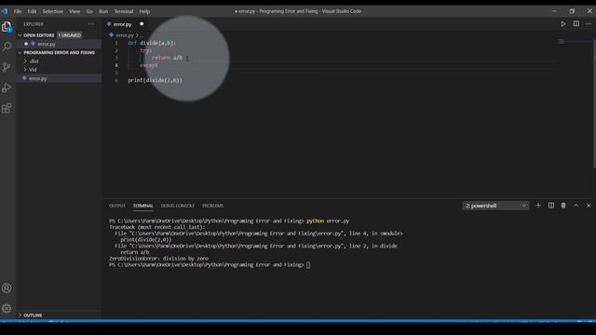Open the Search view in activity bar

tap(7, 47)
